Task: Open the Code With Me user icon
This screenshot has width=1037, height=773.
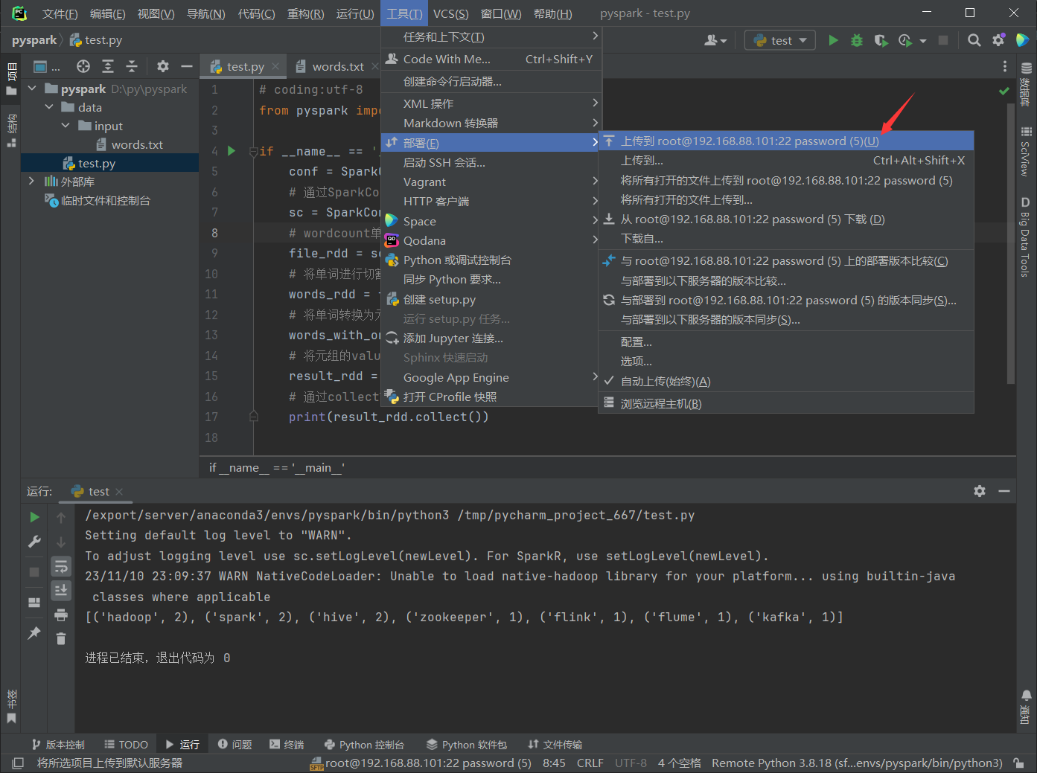Action: pyautogui.click(x=715, y=40)
